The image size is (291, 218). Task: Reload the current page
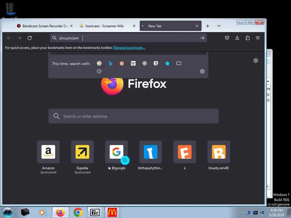click(30, 38)
